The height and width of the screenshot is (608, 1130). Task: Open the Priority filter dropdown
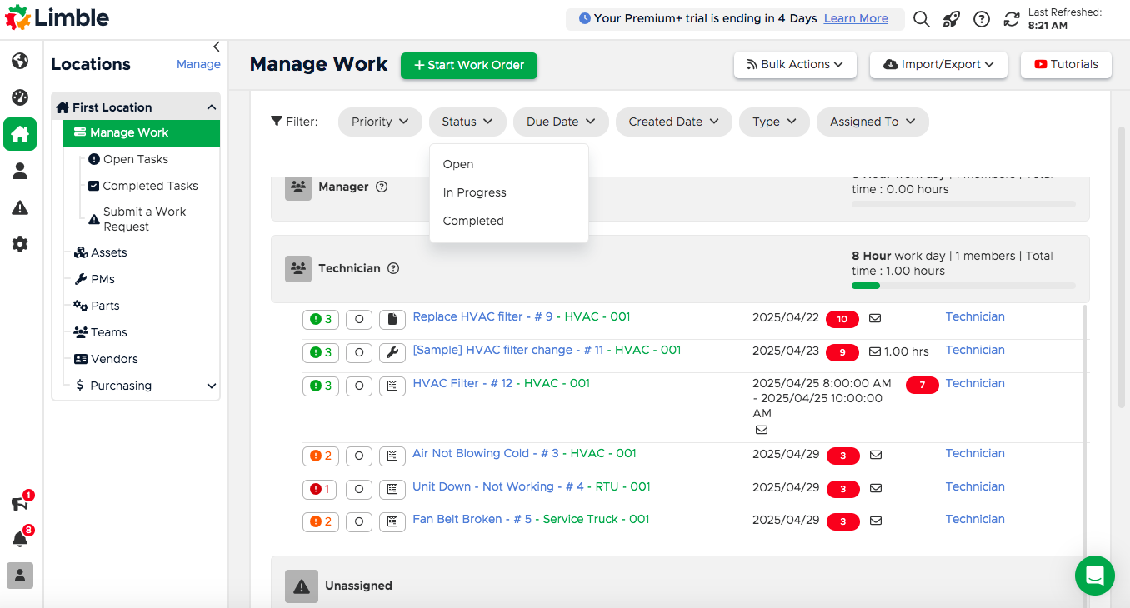pyautogui.click(x=379, y=122)
